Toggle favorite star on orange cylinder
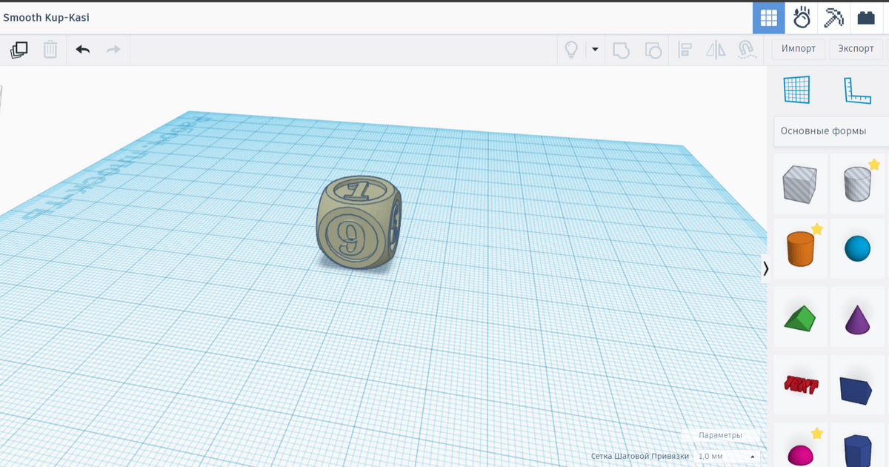This screenshot has width=889, height=467. 817,229
